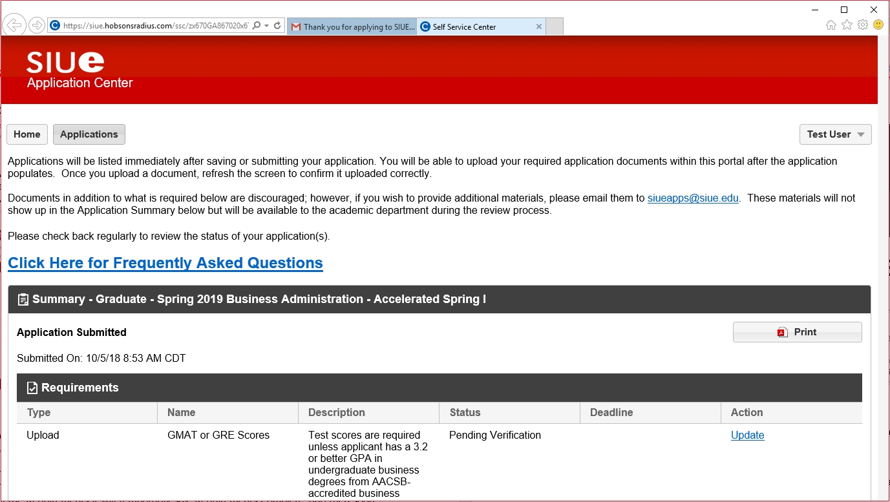Image resolution: width=890 pixels, height=502 pixels.
Task: Refresh the page using the reload icon
Action: tap(277, 26)
